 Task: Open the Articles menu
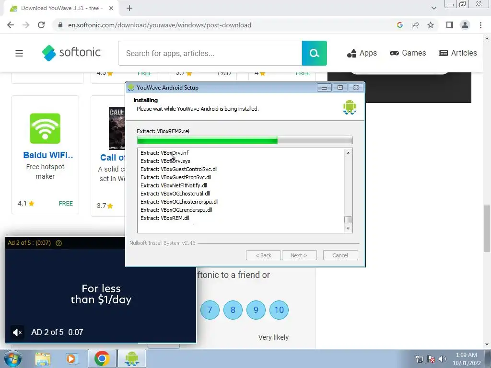click(458, 53)
